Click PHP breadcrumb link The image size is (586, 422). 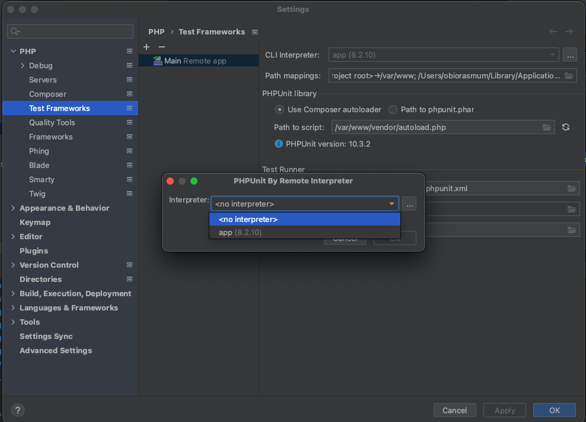coord(156,32)
